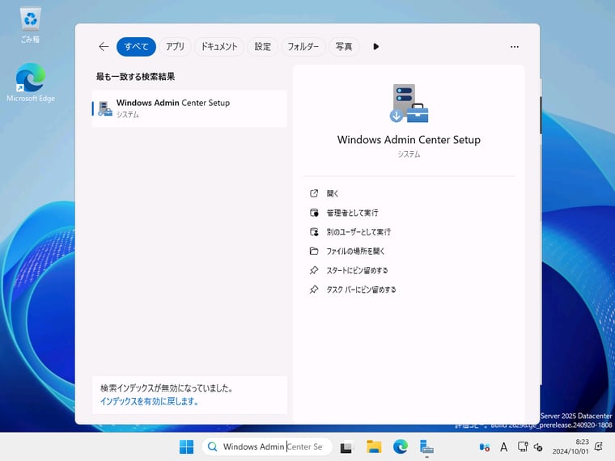
Task: Open File Explorer from the taskbar
Action: click(374, 446)
